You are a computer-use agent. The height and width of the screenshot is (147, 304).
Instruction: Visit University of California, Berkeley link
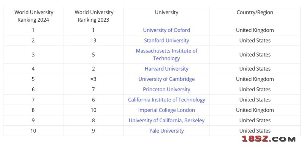tap(166, 120)
